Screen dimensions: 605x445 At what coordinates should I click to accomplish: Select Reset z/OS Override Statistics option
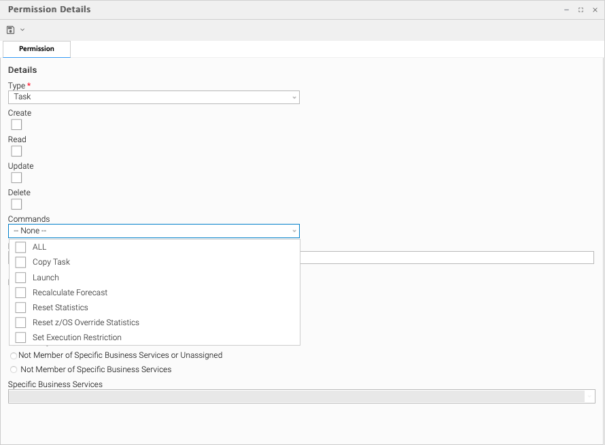(x=20, y=323)
